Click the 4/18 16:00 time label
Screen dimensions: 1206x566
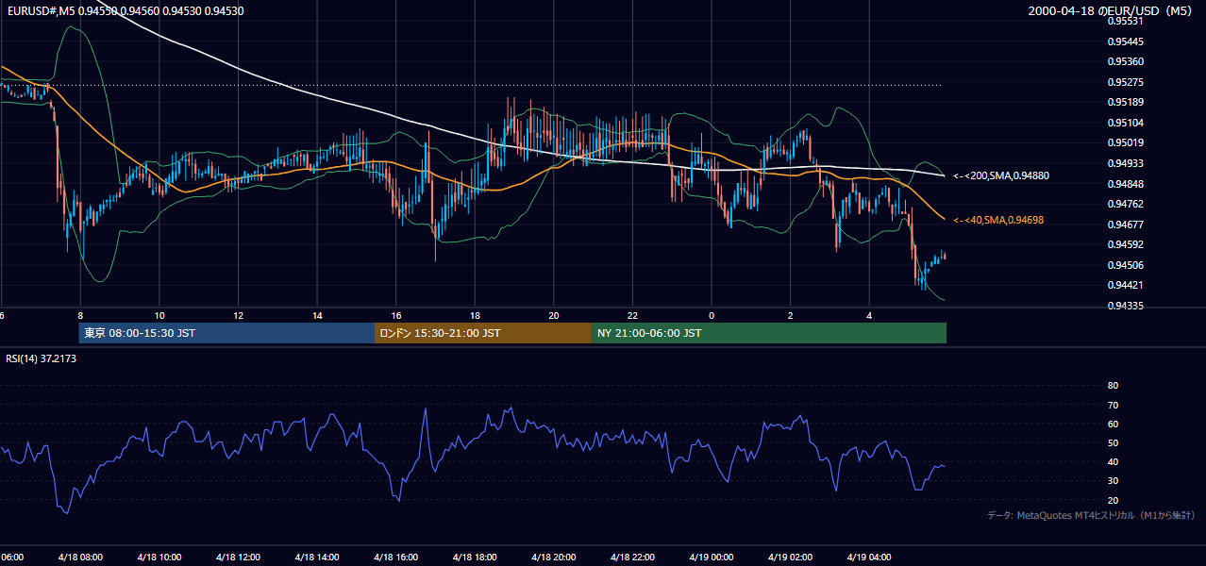click(x=395, y=557)
